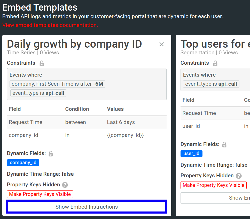
Task: Click the lock icon beside Dynamic Fields on Daily growth card
Action: click(51, 154)
